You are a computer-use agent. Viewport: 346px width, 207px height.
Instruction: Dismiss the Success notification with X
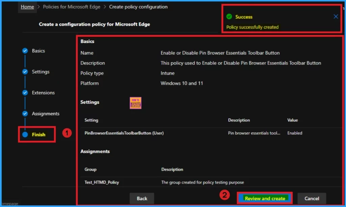(336, 17)
